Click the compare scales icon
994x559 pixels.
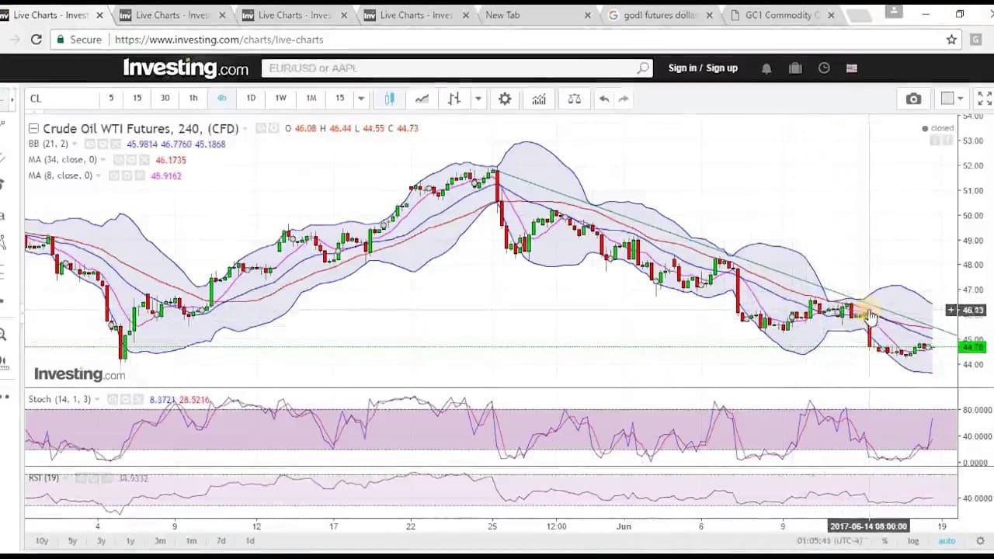pos(574,99)
